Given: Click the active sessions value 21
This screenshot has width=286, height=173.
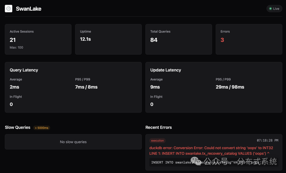Looking at the screenshot, I should click(13, 40).
